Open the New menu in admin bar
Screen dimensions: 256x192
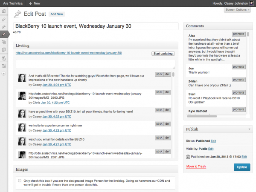click(x=35, y=3)
